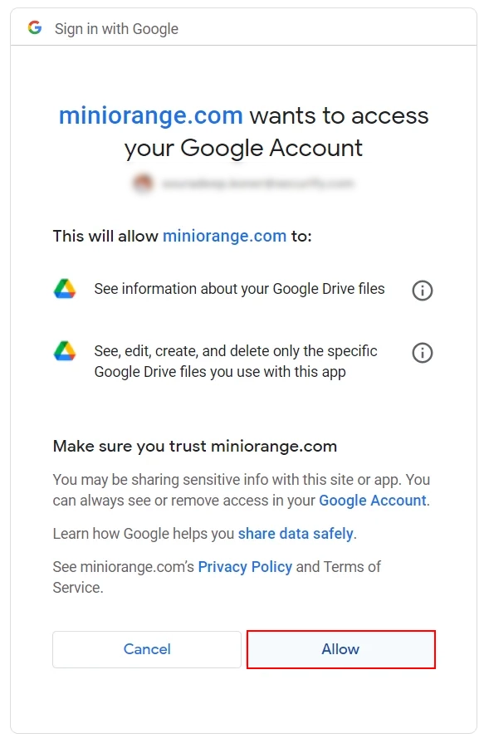This screenshot has height=743, width=484.
Task: Click the Google G logo in header
Action: point(35,28)
